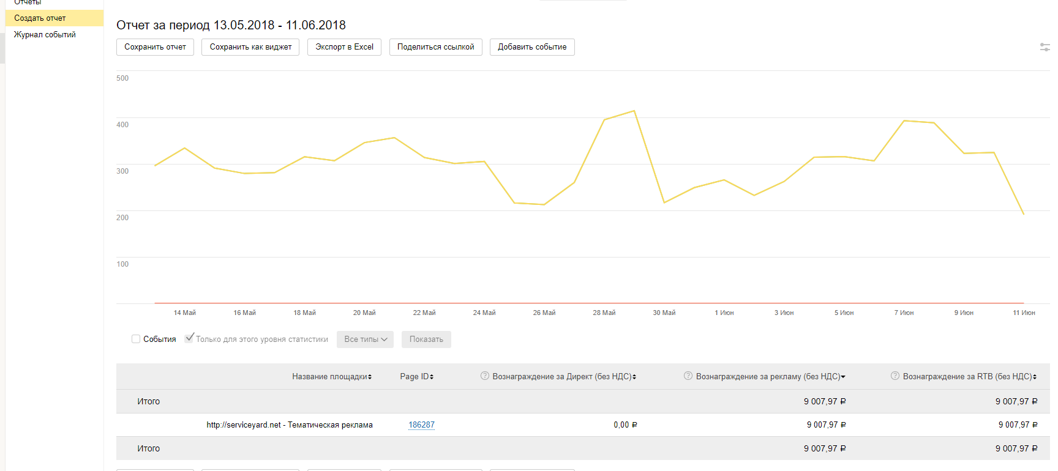Select Создать отчет in the sidebar
This screenshot has height=471, width=1058.
(x=40, y=18)
